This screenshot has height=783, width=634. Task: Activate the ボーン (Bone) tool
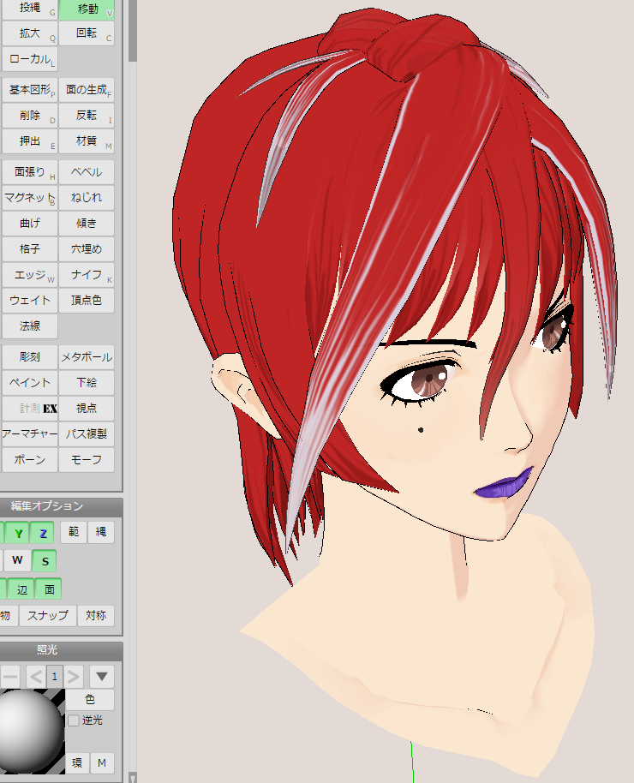[x=29, y=460]
